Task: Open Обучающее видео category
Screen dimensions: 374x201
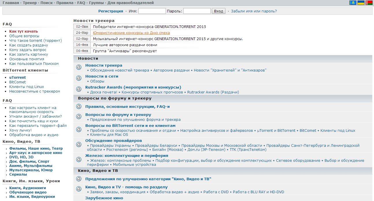Action: coord(28,192)
